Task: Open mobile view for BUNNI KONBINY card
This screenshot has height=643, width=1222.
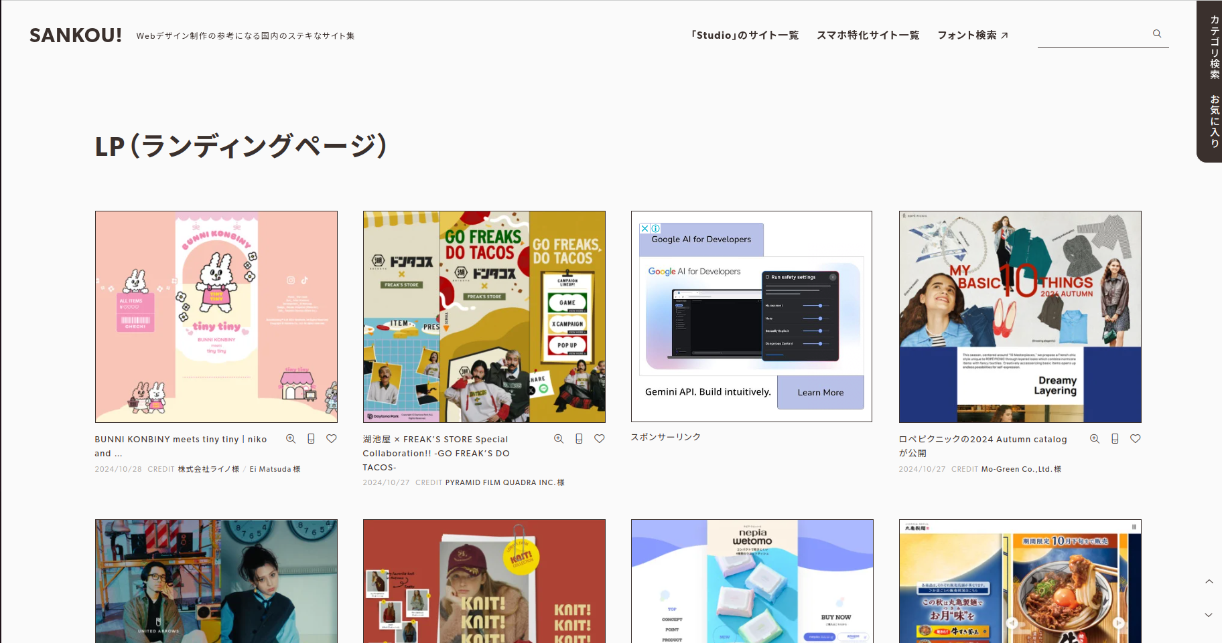Action: point(311,439)
